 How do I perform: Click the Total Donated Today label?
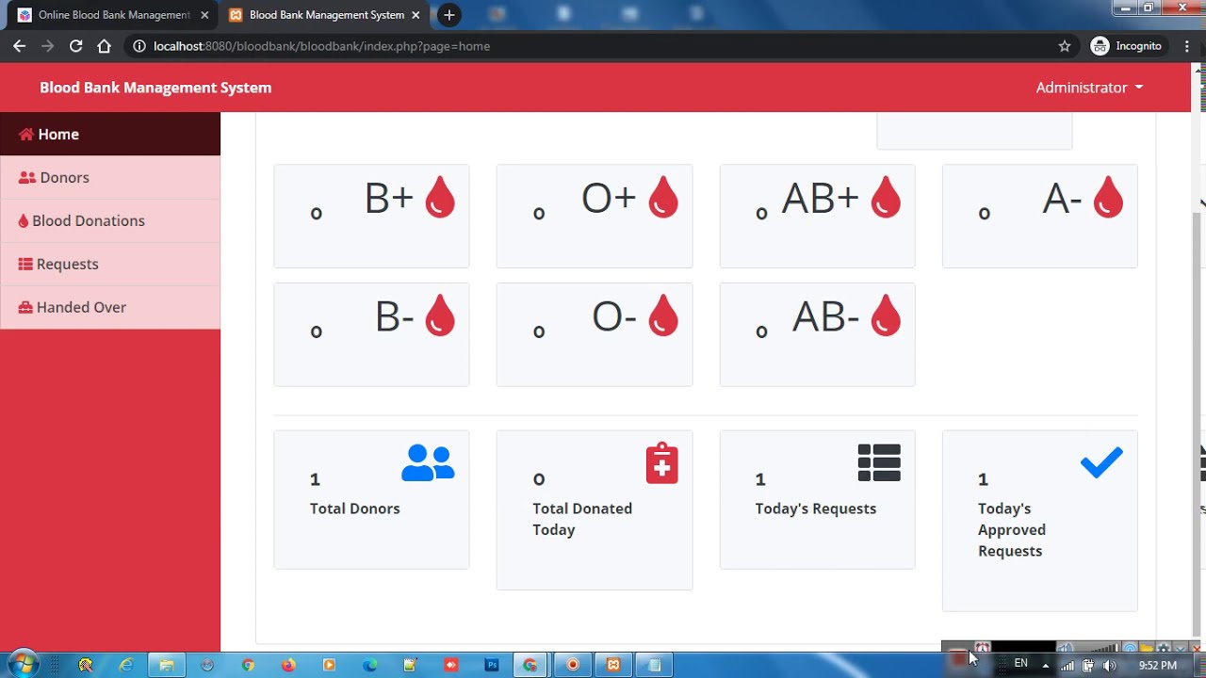(582, 519)
